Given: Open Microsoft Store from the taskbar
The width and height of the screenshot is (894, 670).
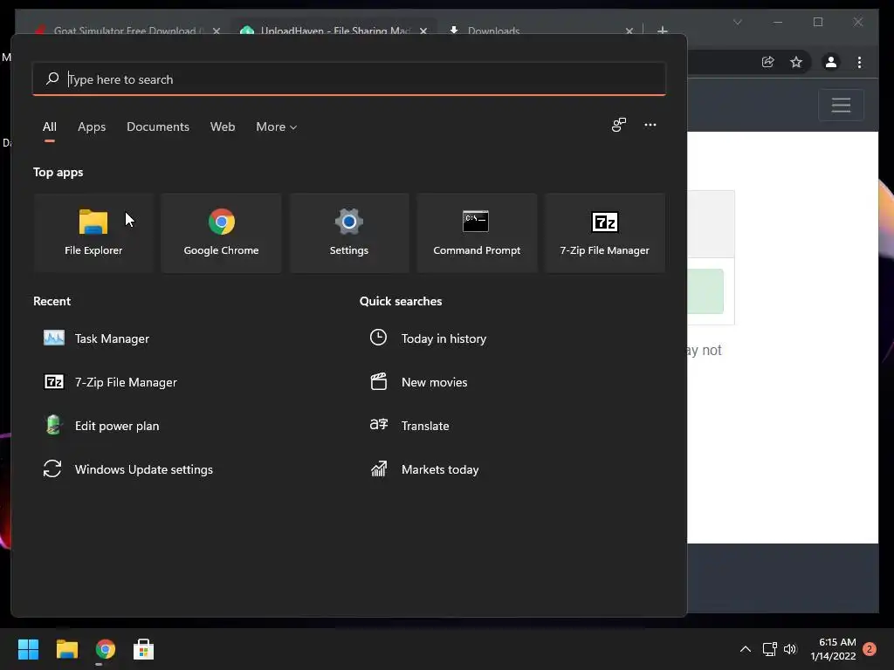Looking at the screenshot, I should pos(144,649).
